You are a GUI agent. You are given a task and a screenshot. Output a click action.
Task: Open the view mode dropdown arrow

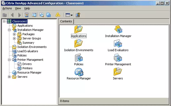click(72, 15)
